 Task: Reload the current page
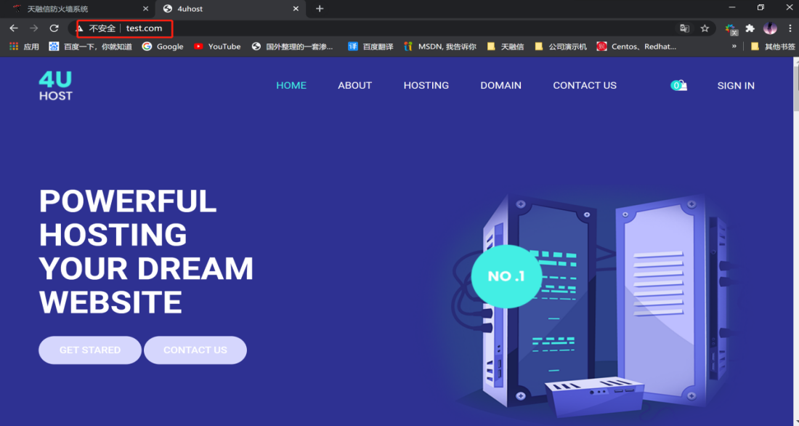click(x=54, y=28)
